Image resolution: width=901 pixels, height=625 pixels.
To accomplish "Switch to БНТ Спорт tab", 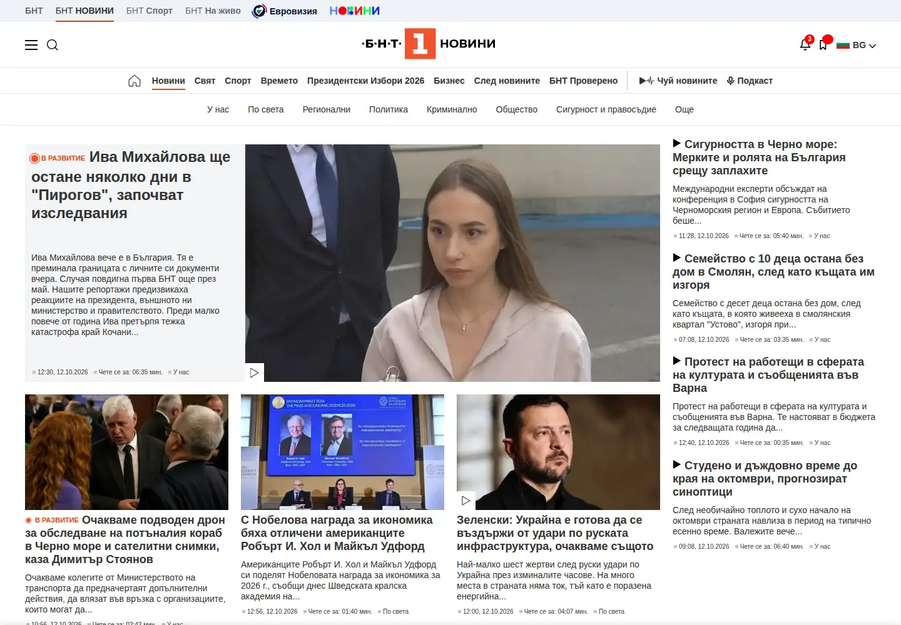I will tap(149, 11).
